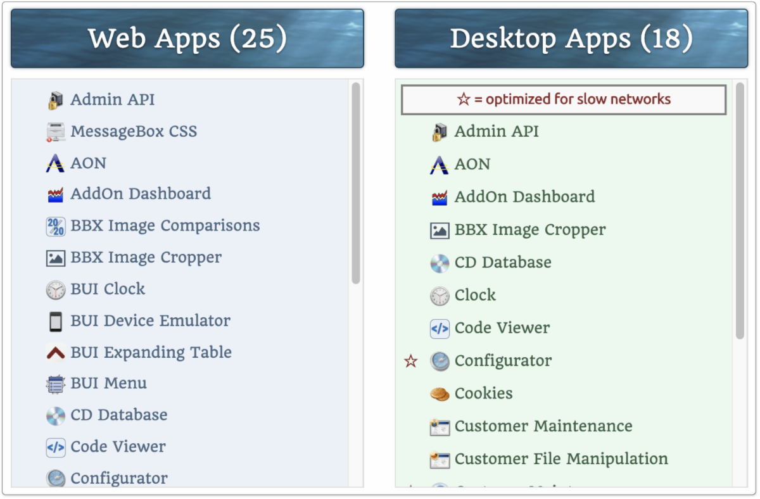
Task: Launch AON from the Web Apps list
Action: 88,163
